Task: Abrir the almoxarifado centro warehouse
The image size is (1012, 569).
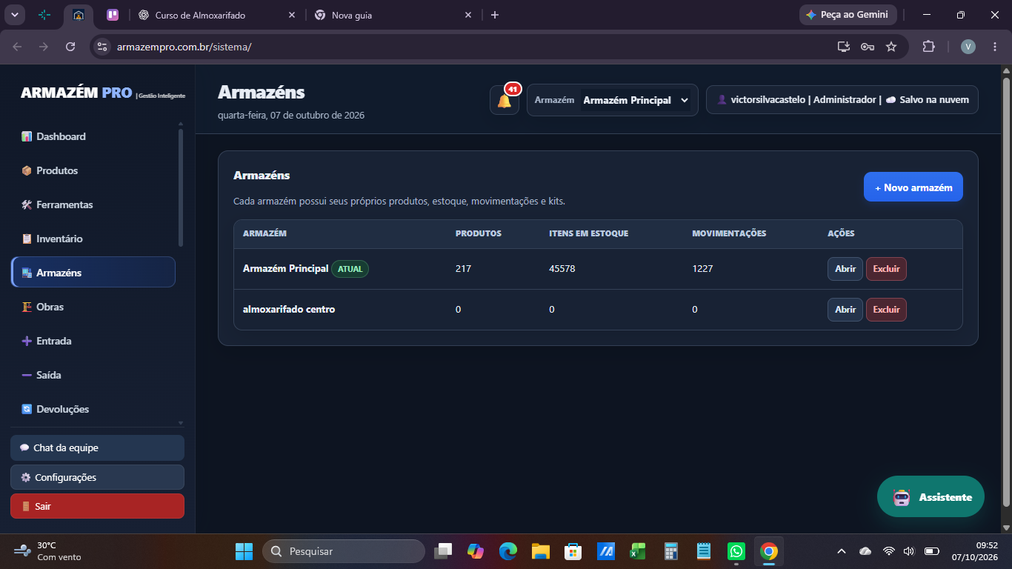Action: click(845, 310)
